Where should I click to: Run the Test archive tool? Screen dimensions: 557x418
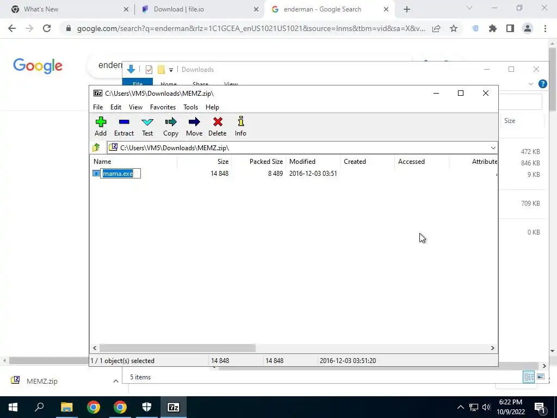click(x=147, y=126)
